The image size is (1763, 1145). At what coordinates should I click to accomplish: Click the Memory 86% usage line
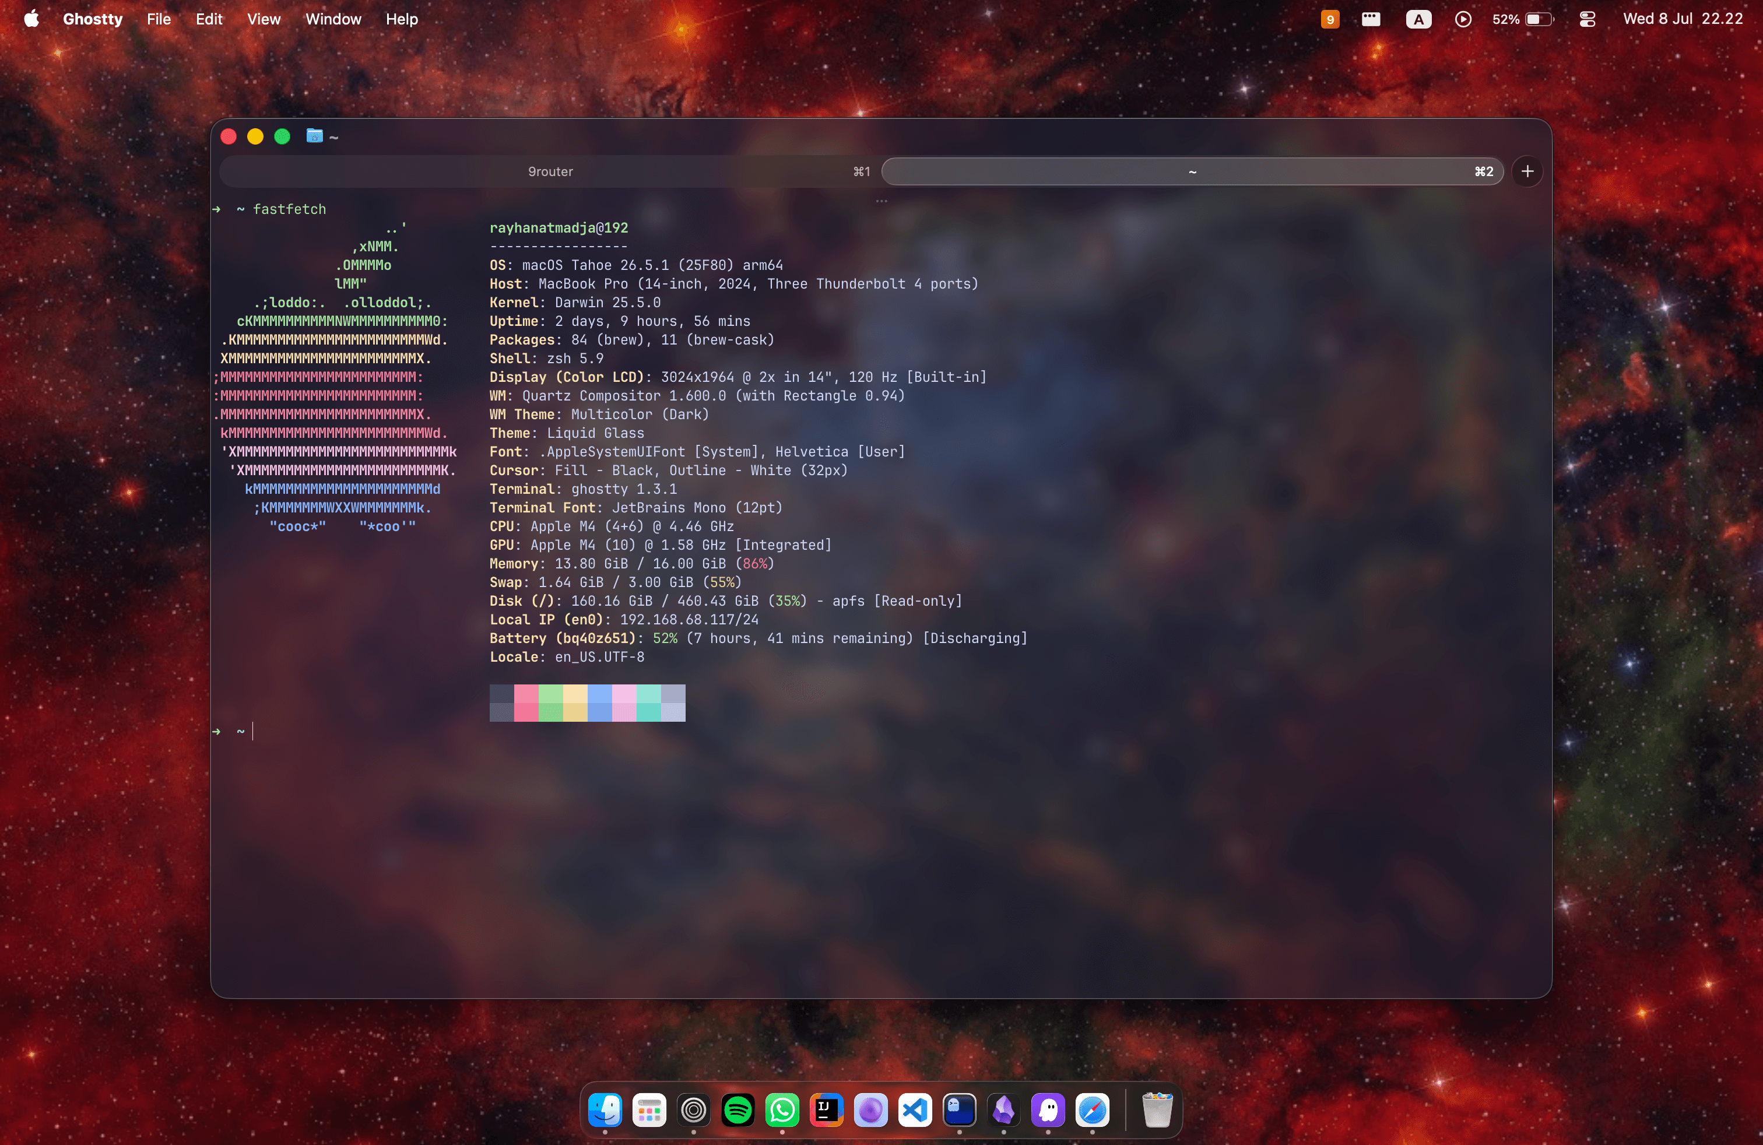tap(632, 564)
